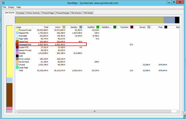Image resolution: width=186 pixels, height=119 pixels.
Task: Switch to the Processes tab
Action: pos(20,13)
